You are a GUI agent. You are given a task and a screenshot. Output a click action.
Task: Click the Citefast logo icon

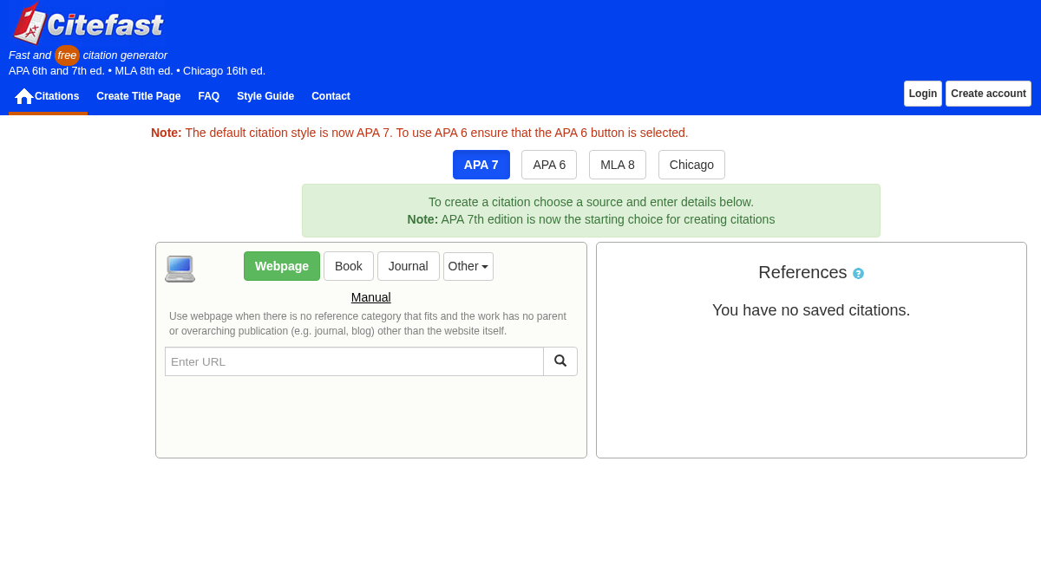(x=29, y=23)
